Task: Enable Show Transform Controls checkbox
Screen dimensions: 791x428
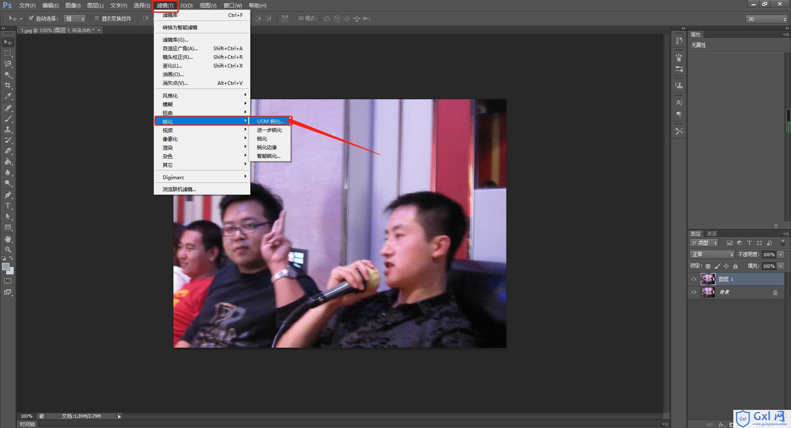Action: pyautogui.click(x=97, y=19)
